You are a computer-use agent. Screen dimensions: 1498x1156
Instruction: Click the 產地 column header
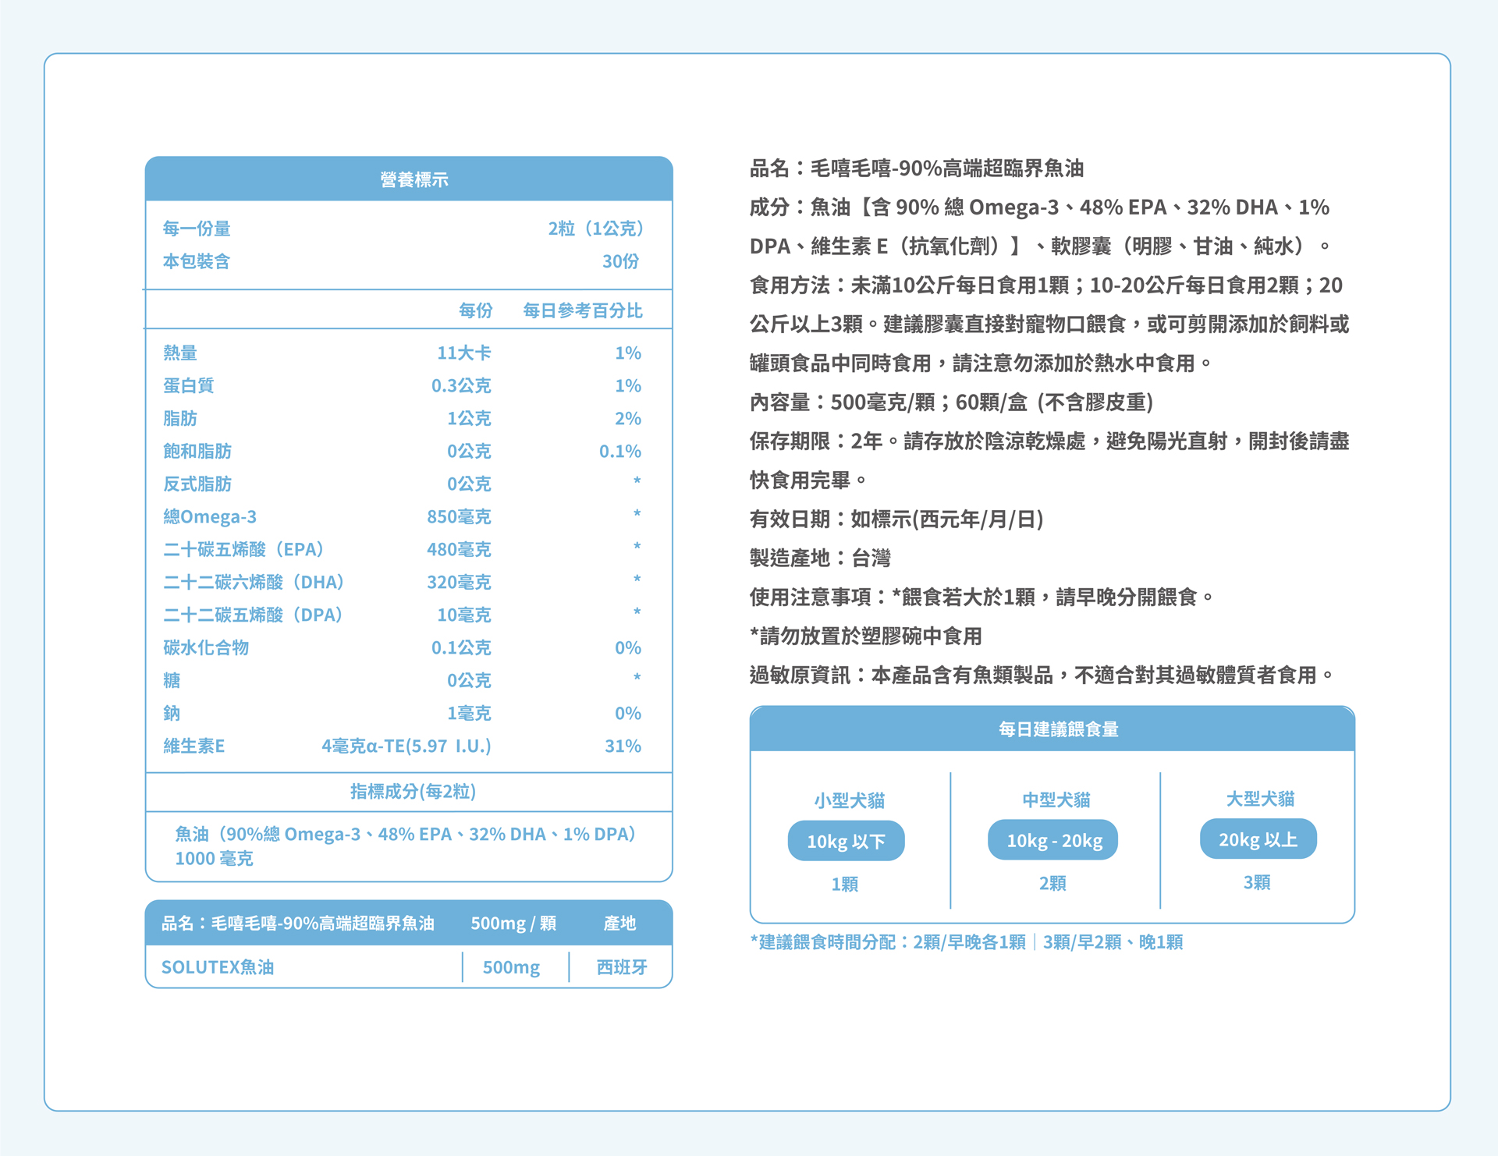[620, 924]
